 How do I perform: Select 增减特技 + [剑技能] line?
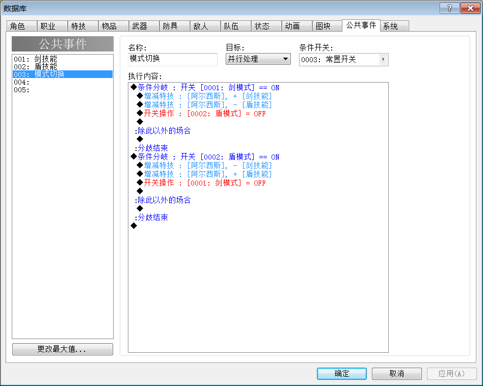click(204, 96)
